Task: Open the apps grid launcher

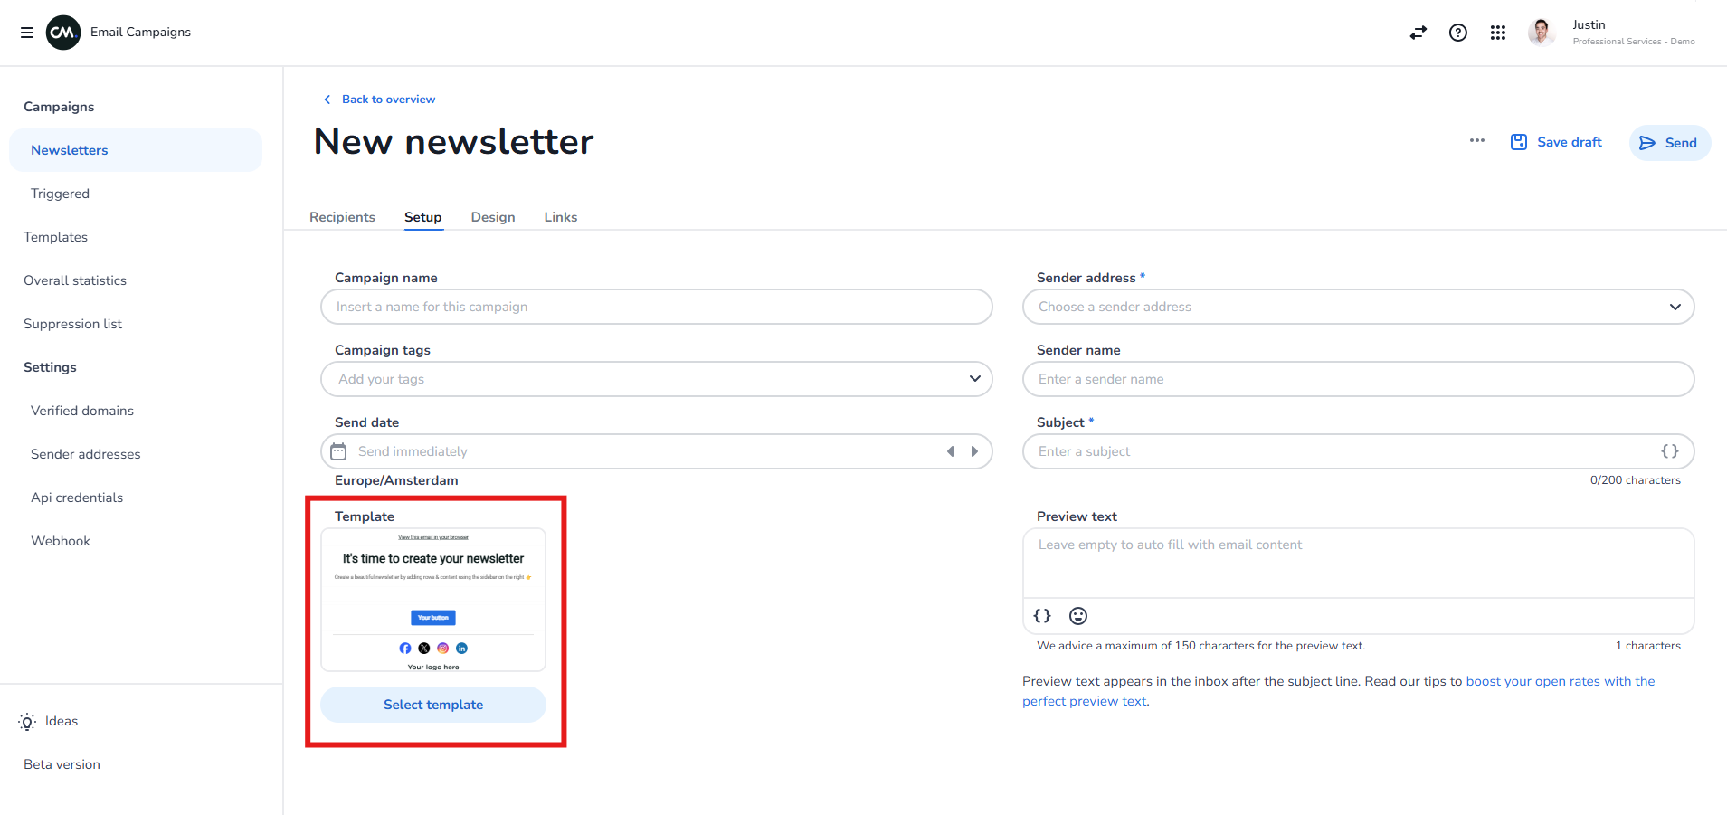Action: pyautogui.click(x=1497, y=33)
